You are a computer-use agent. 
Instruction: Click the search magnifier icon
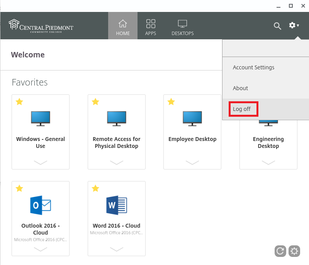(277, 26)
